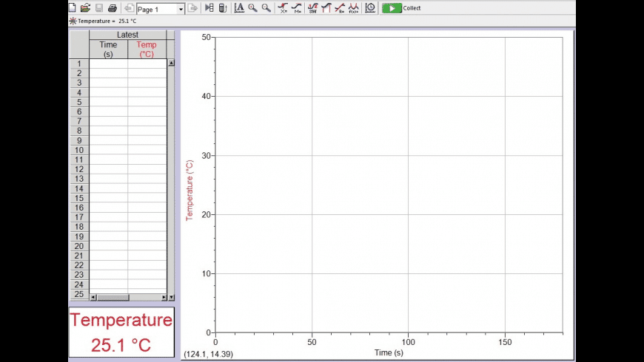The image size is (644, 362).
Task: Activate the Examine (X=) tool
Action: click(x=283, y=8)
